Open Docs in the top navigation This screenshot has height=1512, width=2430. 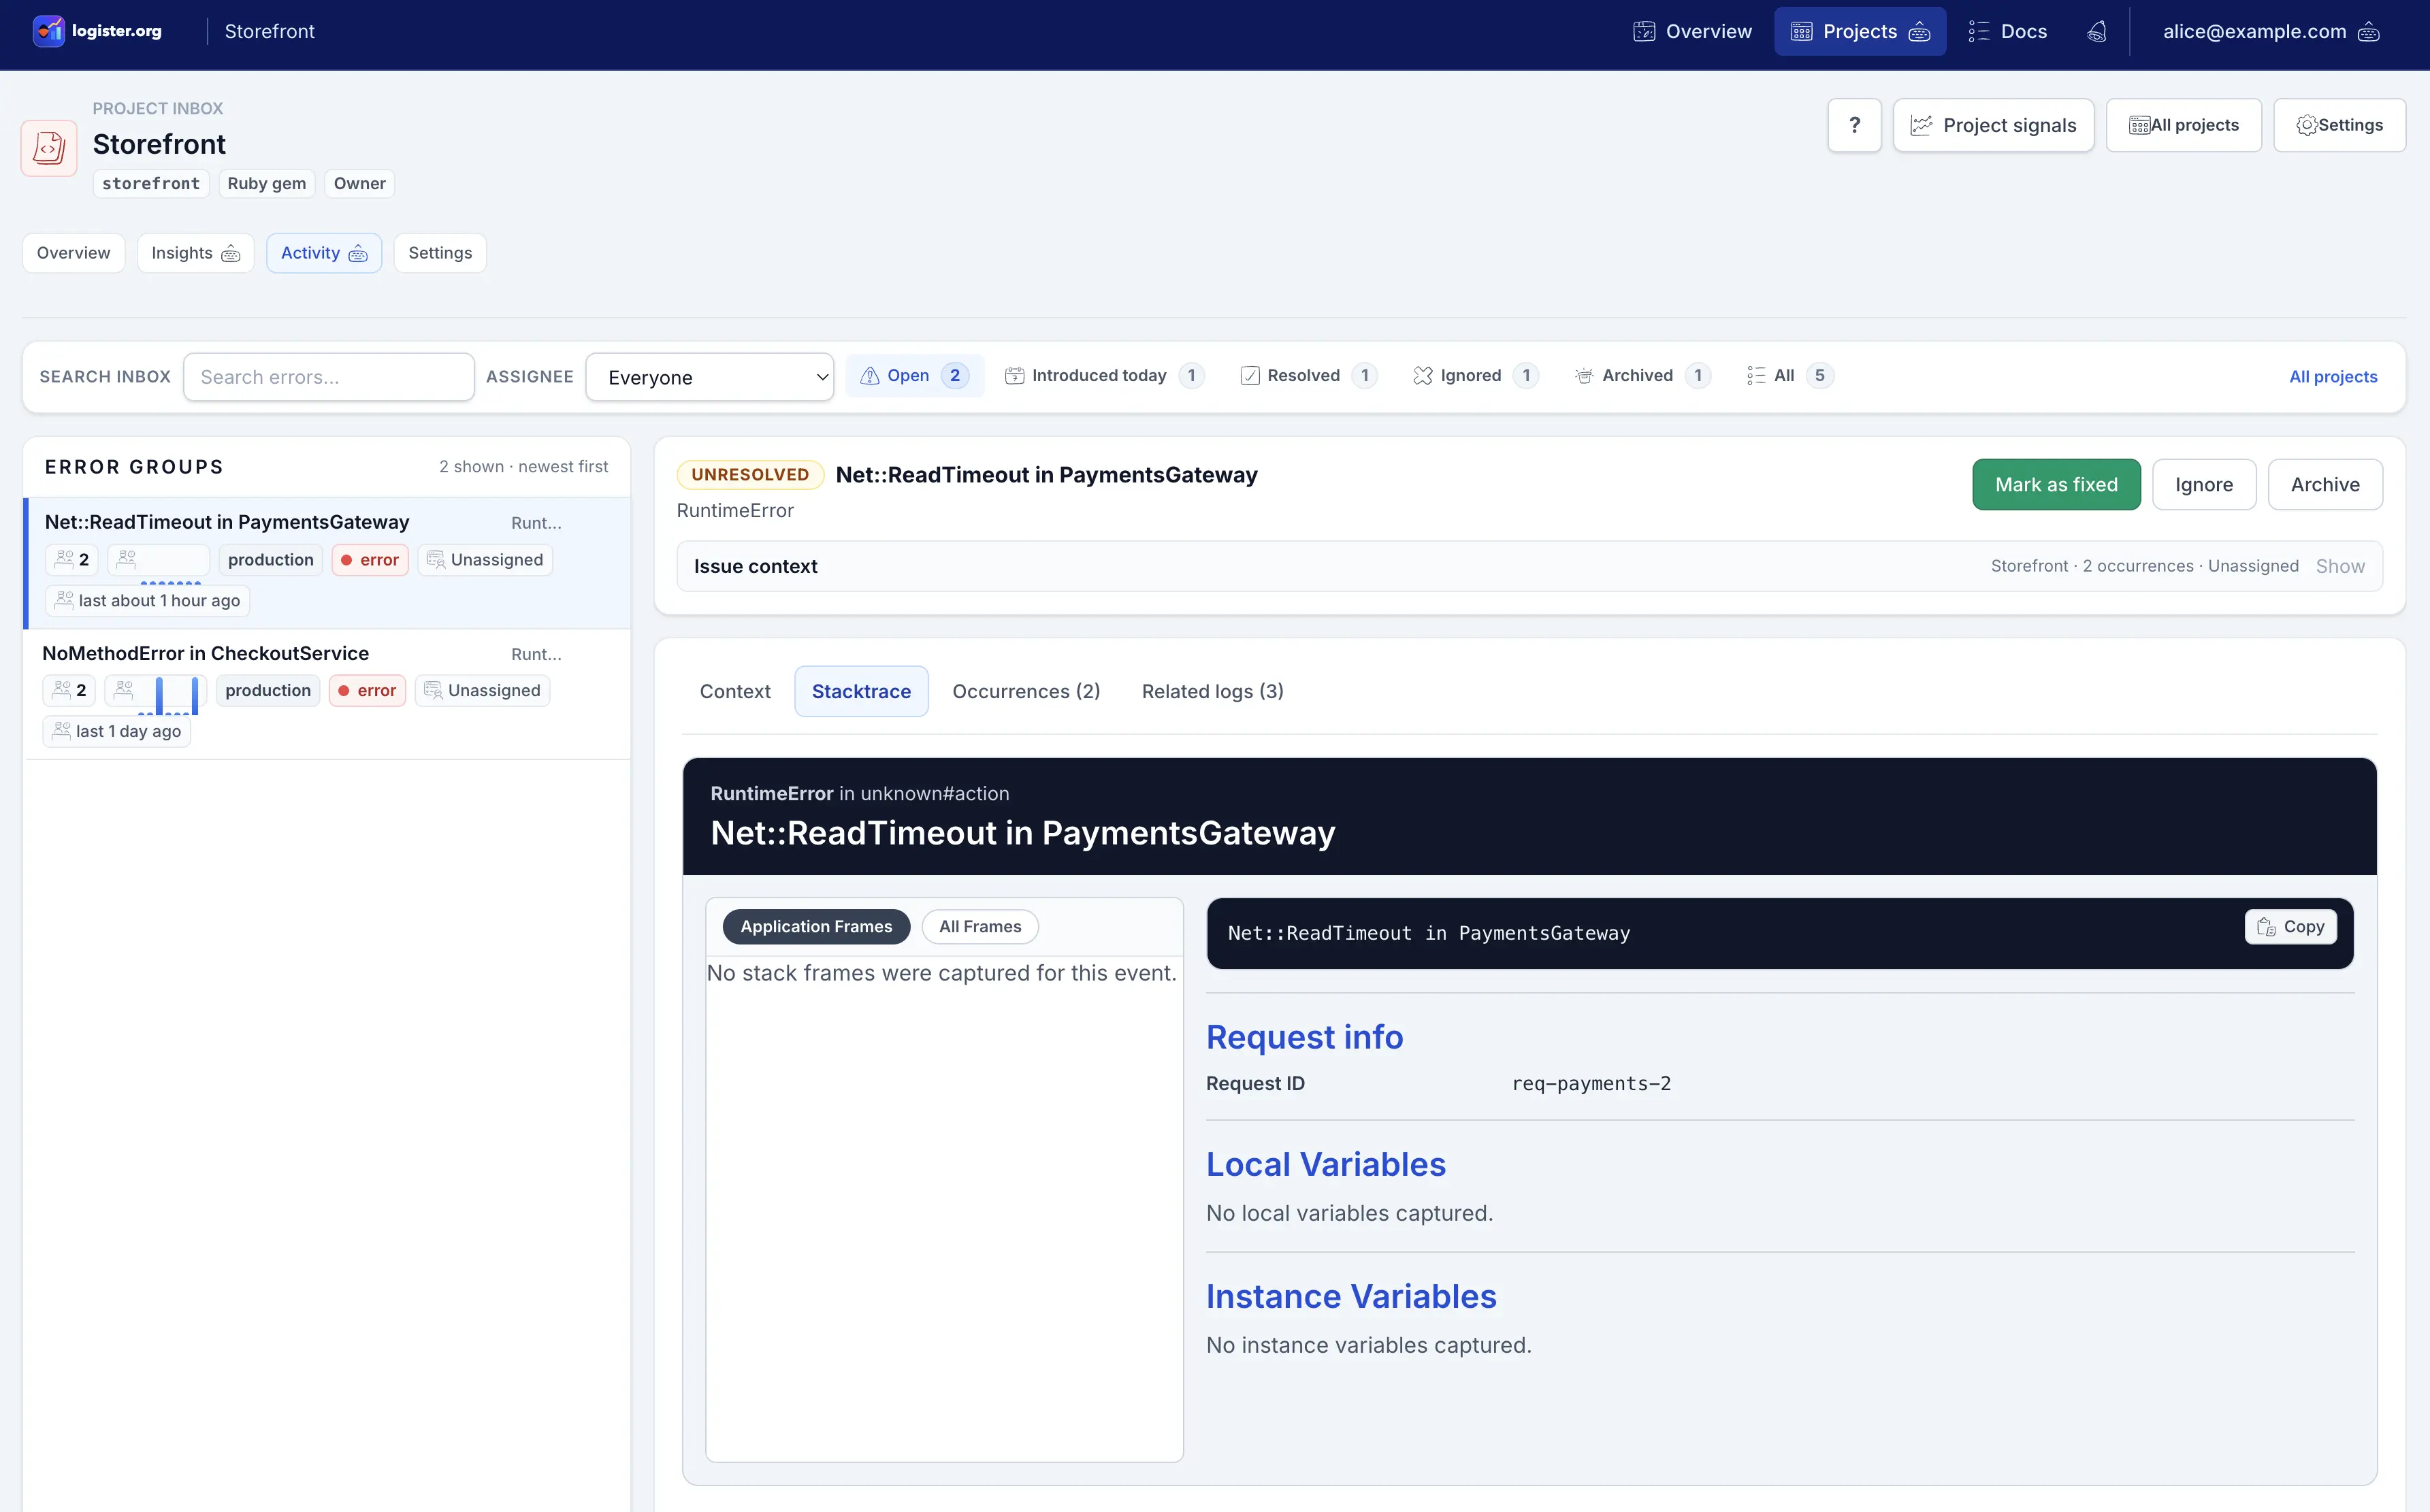[2008, 31]
